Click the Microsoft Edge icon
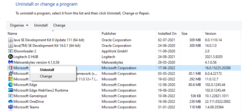The height and width of the screenshot is (111, 242). [10, 85]
